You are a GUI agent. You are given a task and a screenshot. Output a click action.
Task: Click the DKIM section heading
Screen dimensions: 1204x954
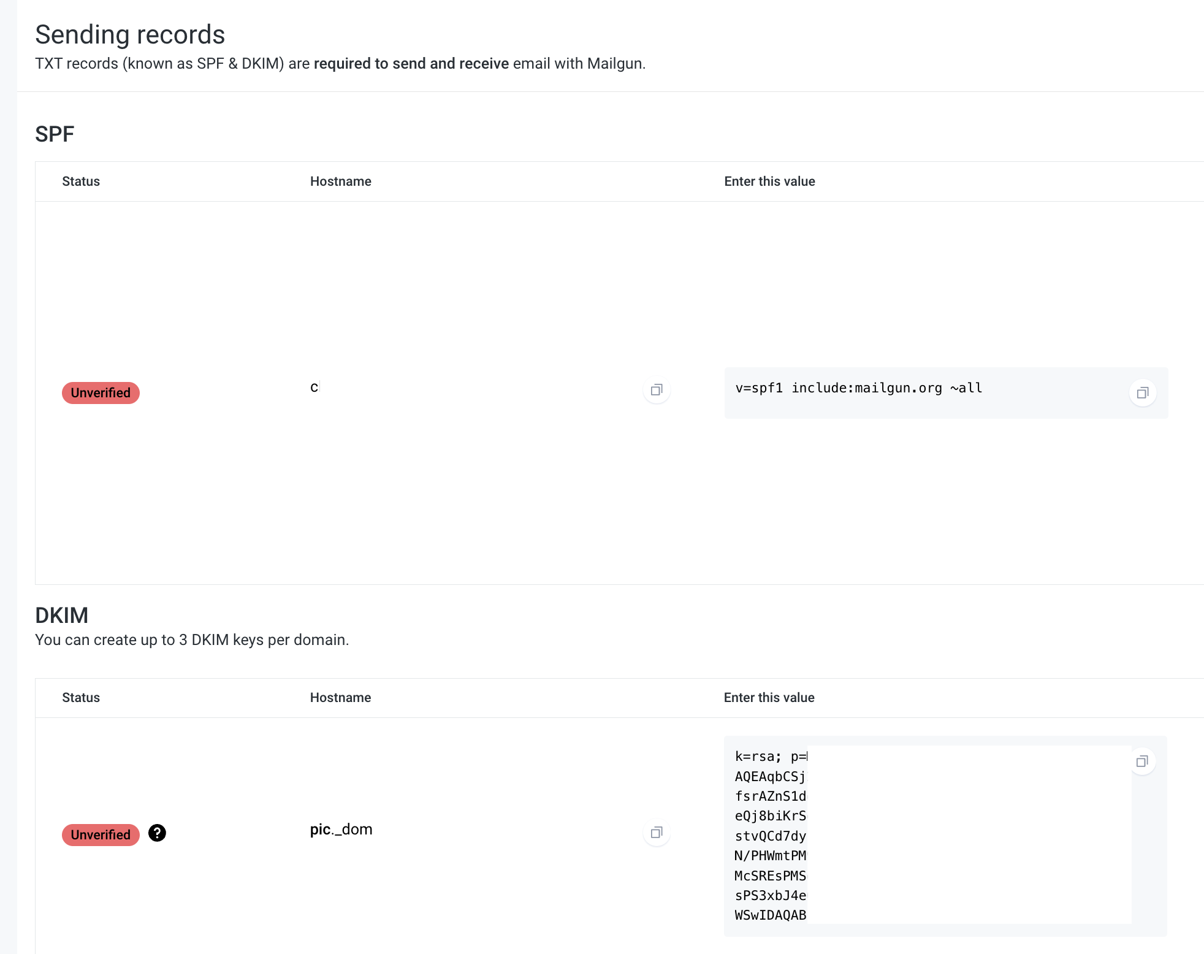pos(61,615)
